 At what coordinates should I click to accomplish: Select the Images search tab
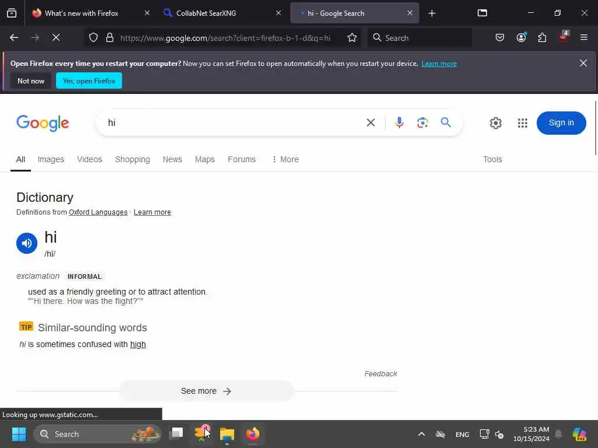tap(51, 159)
